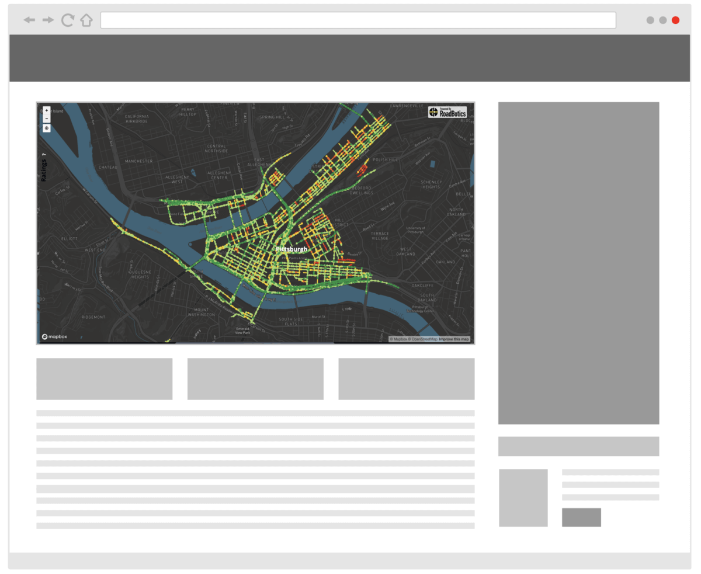This screenshot has height=574, width=701.
Task: Click the mapbox logo on the map
Action: coord(55,337)
